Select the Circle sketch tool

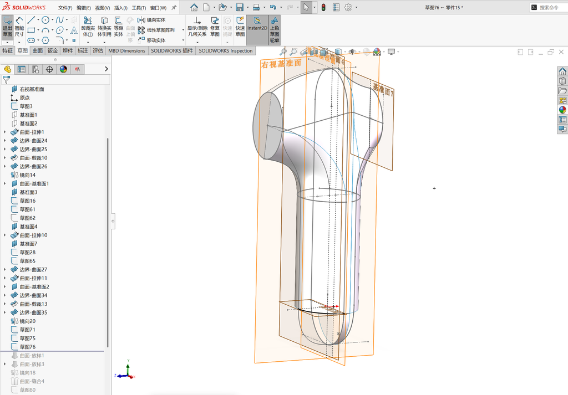pos(45,20)
